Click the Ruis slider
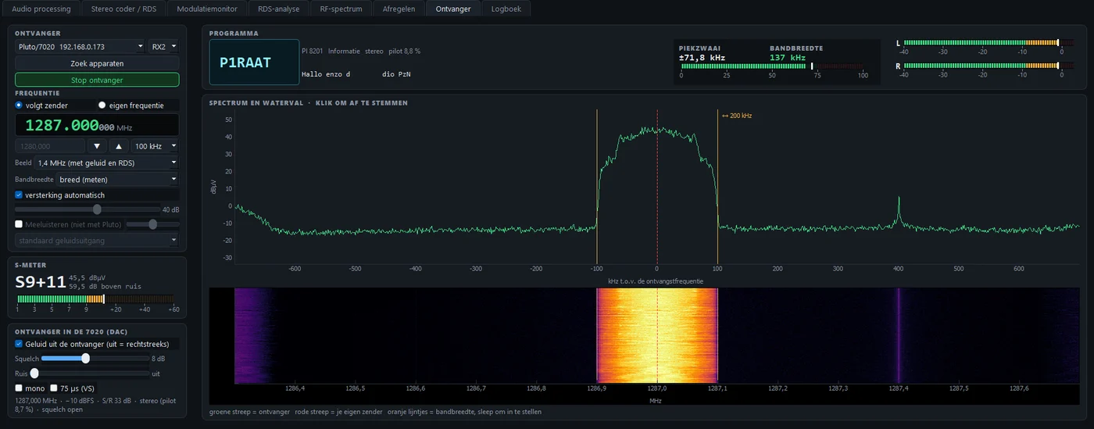The height and width of the screenshot is (429, 1094). 89,374
